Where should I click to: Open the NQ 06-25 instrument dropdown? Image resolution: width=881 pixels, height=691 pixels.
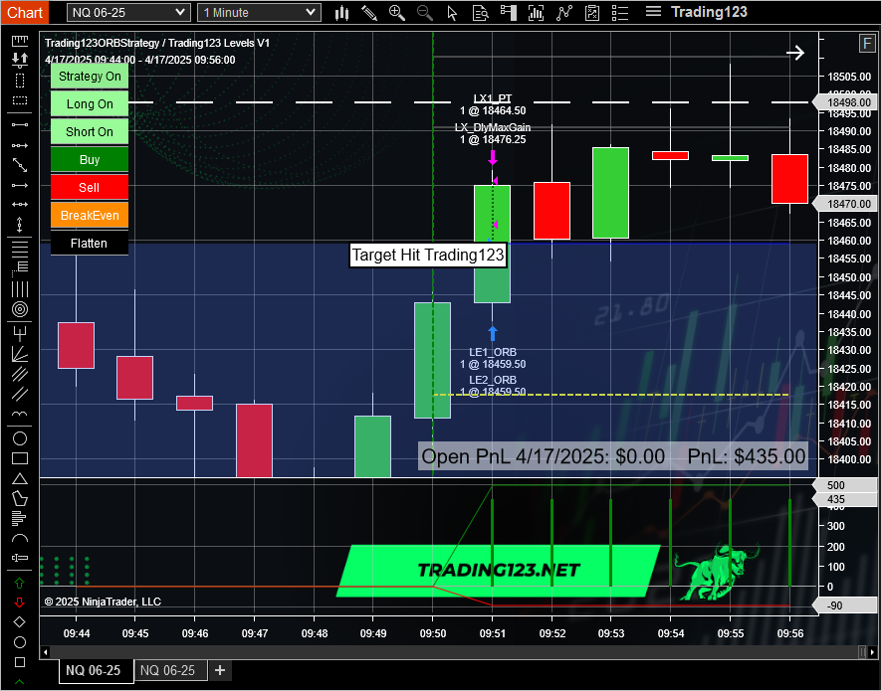click(x=128, y=12)
